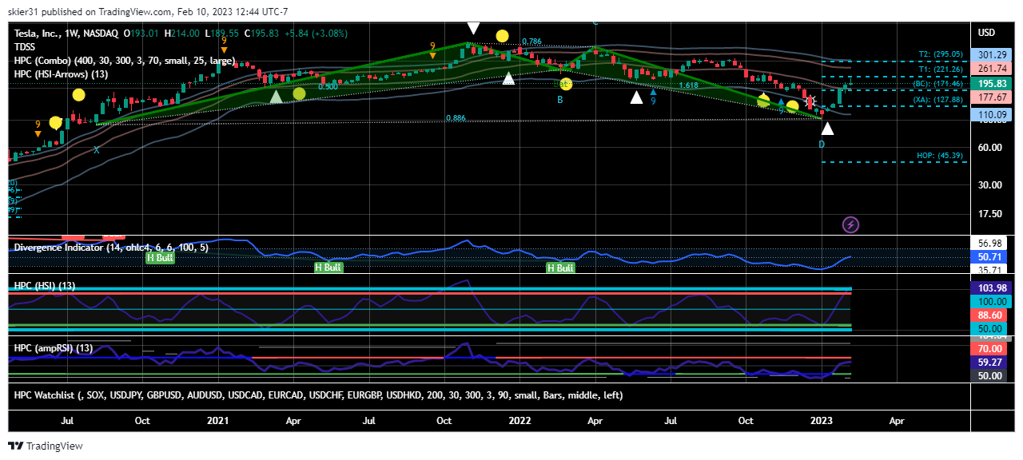This screenshot has width=1023, height=460.
Task: Click the 59.27 ampRSI value label
Action: tap(992, 362)
